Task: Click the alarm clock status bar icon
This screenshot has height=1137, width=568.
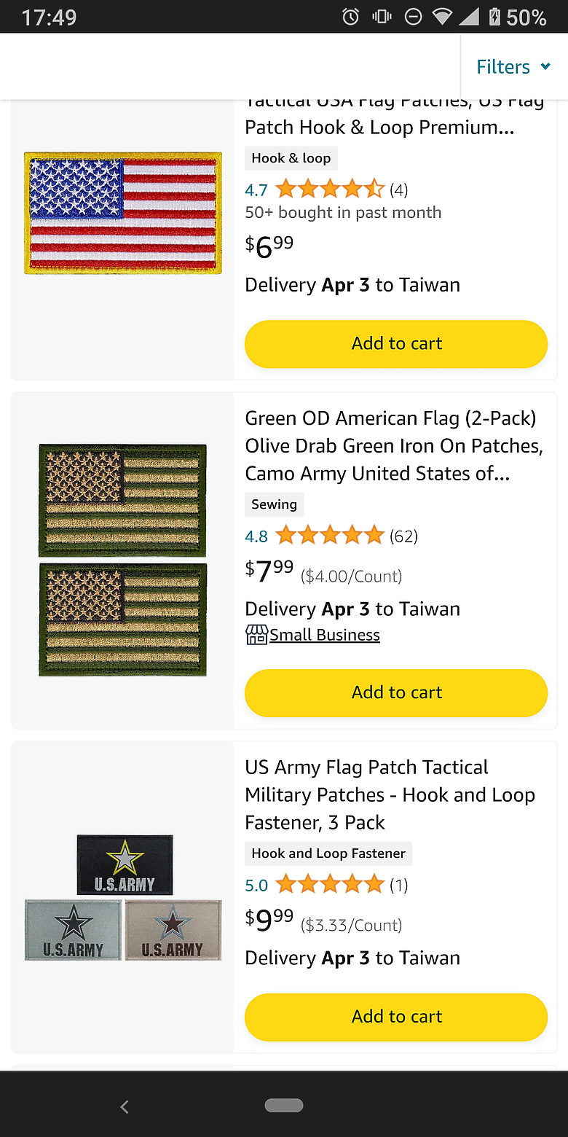Action: [x=351, y=17]
